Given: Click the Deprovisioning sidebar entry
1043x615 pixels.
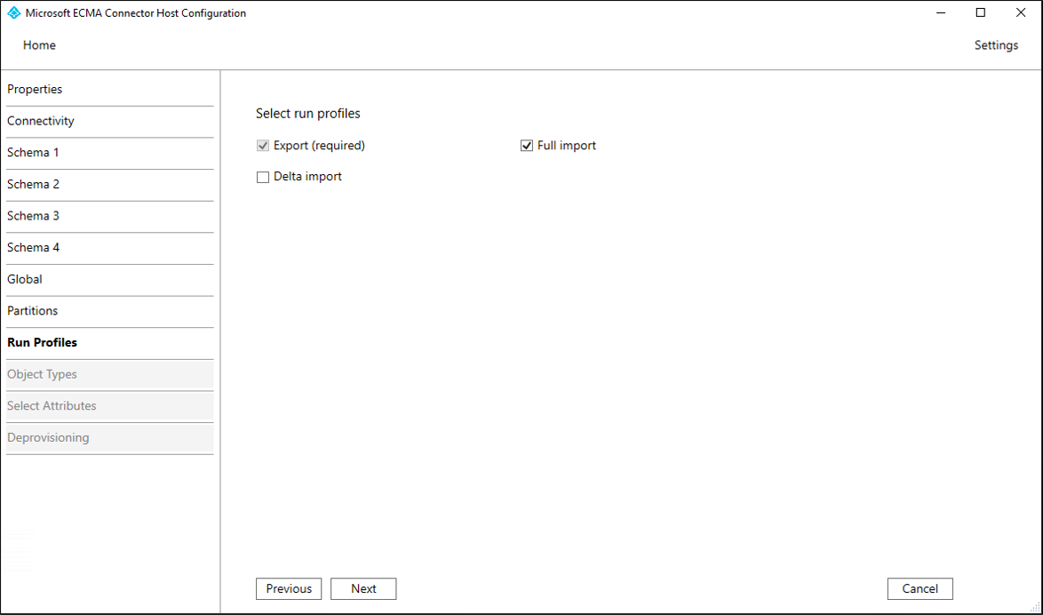Looking at the screenshot, I should tap(48, 437).
